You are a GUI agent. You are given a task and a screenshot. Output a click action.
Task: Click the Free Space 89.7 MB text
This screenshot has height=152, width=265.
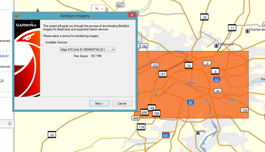coord(87,56)
